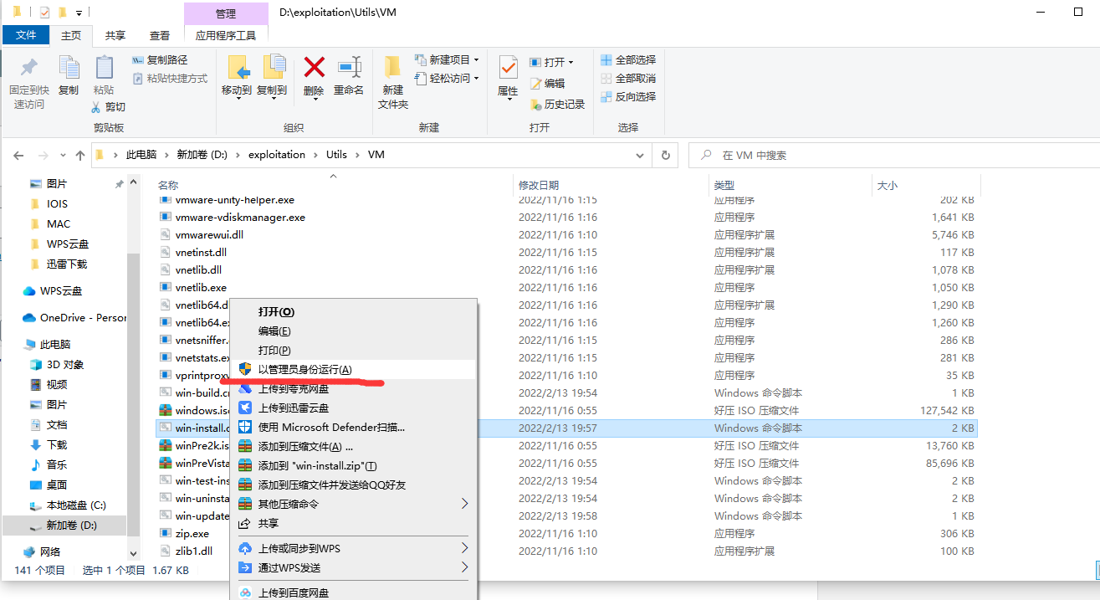Choose 共享 in context menu
1100x600 pixels.
(x=353, y=523)
